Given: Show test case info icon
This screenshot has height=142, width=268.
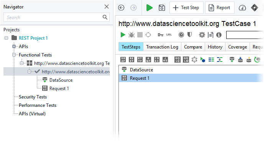Looking at the screenshot, I should 219,35.
